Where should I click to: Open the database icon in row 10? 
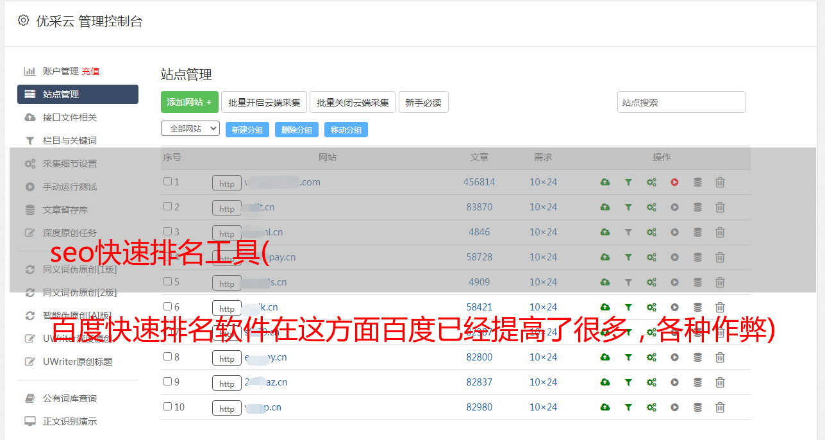coord(697,407)
